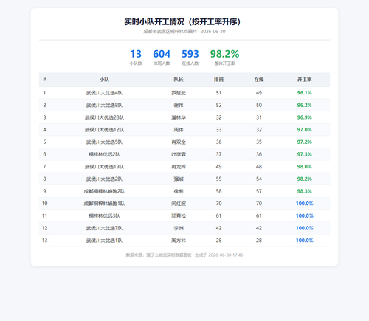Click the 98.0% rate cell
Image resolution: width=369 pixels, height=321 pixels.
pyautogui.click(x=305, y=167)
